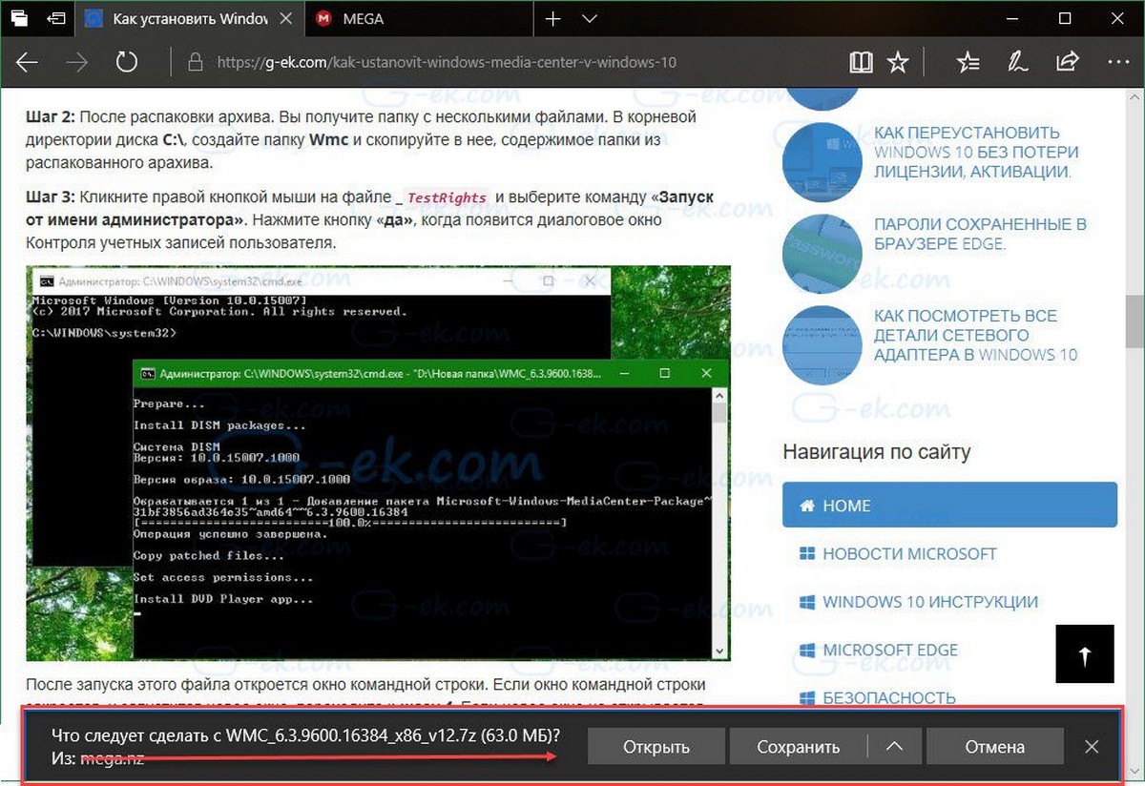1145x786 pixels.
Task: Share this page icon
Action: 1067,63
